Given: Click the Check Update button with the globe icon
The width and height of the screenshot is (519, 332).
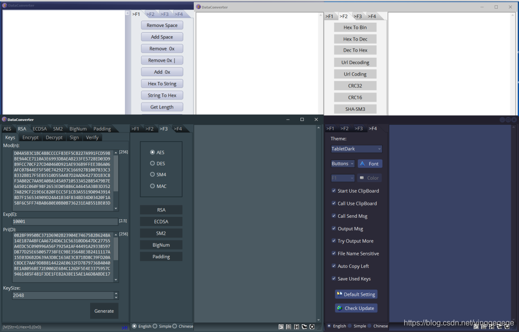Looking at the screenshot, I should (356, 308).
